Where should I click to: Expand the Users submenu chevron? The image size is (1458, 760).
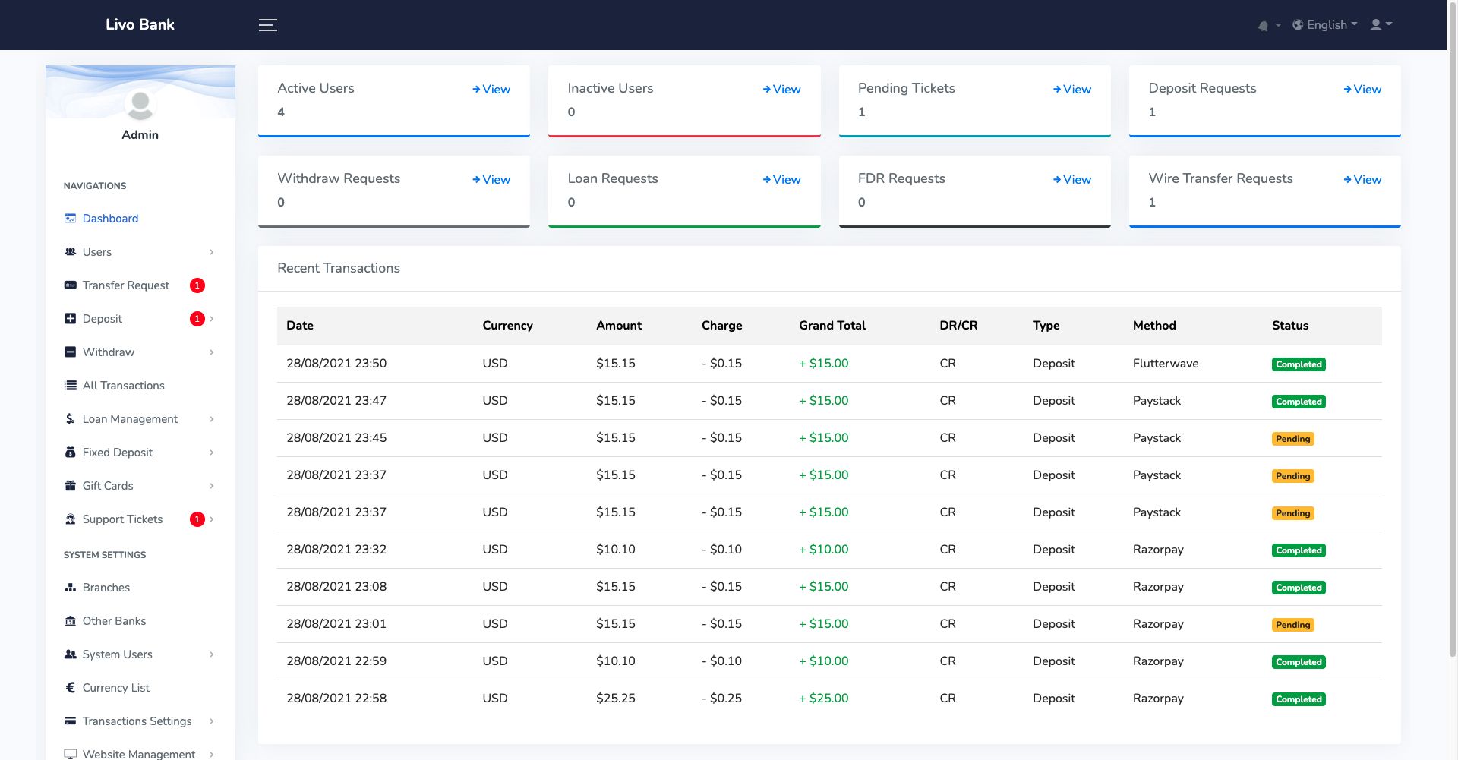(x=211, y=252)
